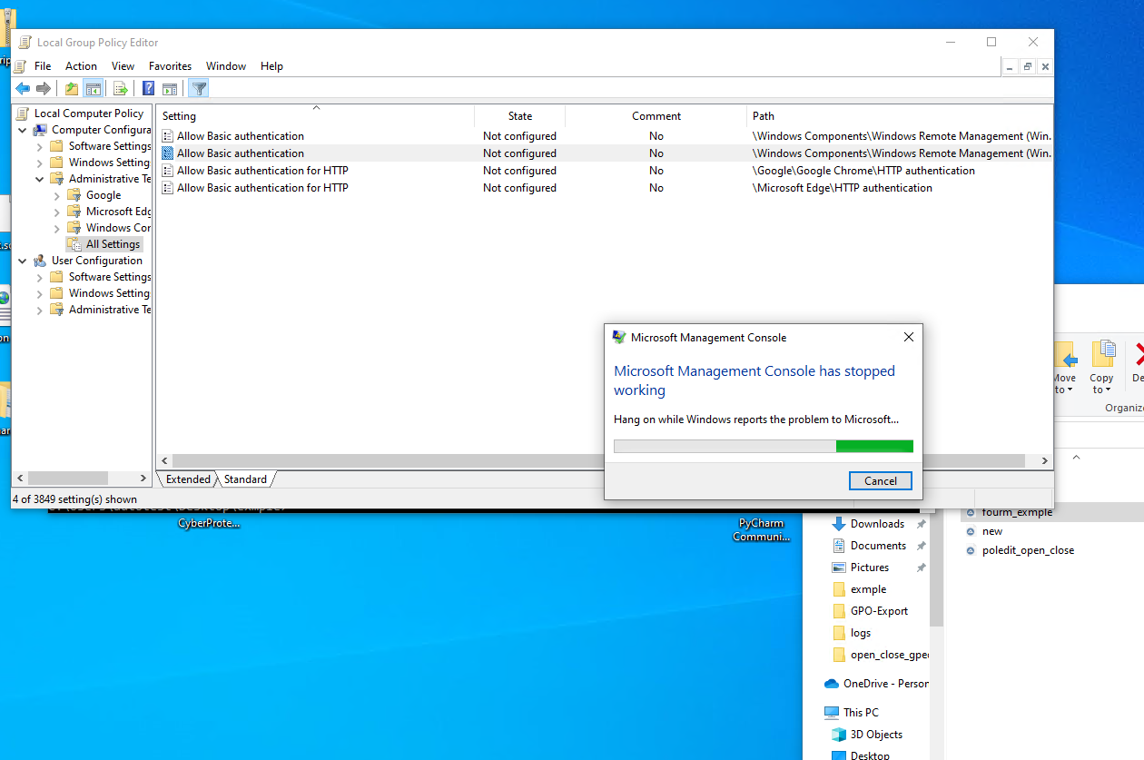The width and height of the screenshot is (1144, 760).
Task: Click the settings list horizontal scrollbar right arrow
Action: click(1045, 461)
